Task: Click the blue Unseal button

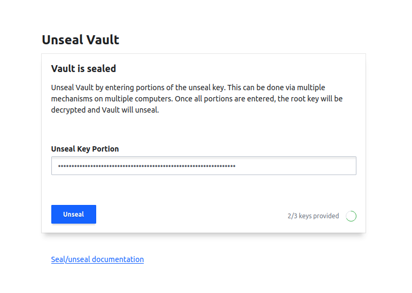Action: [74, 214]
